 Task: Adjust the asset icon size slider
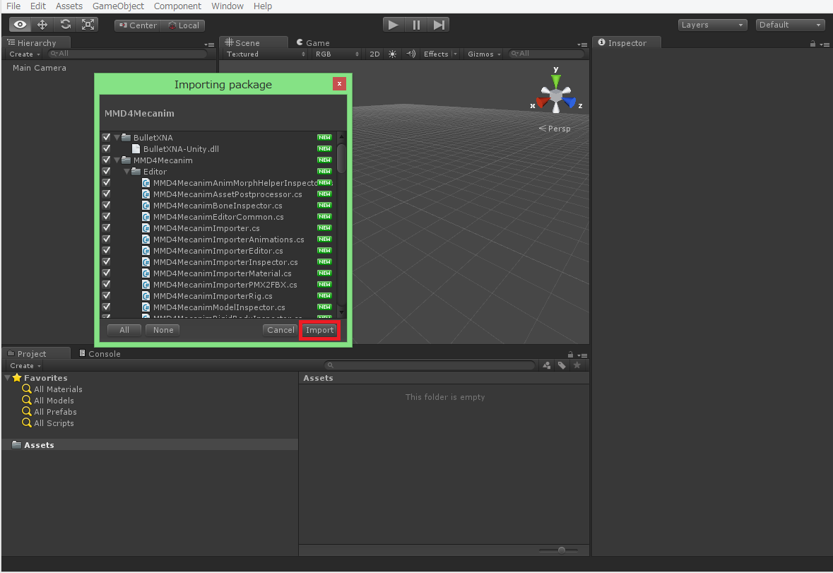tap(561, 550)
